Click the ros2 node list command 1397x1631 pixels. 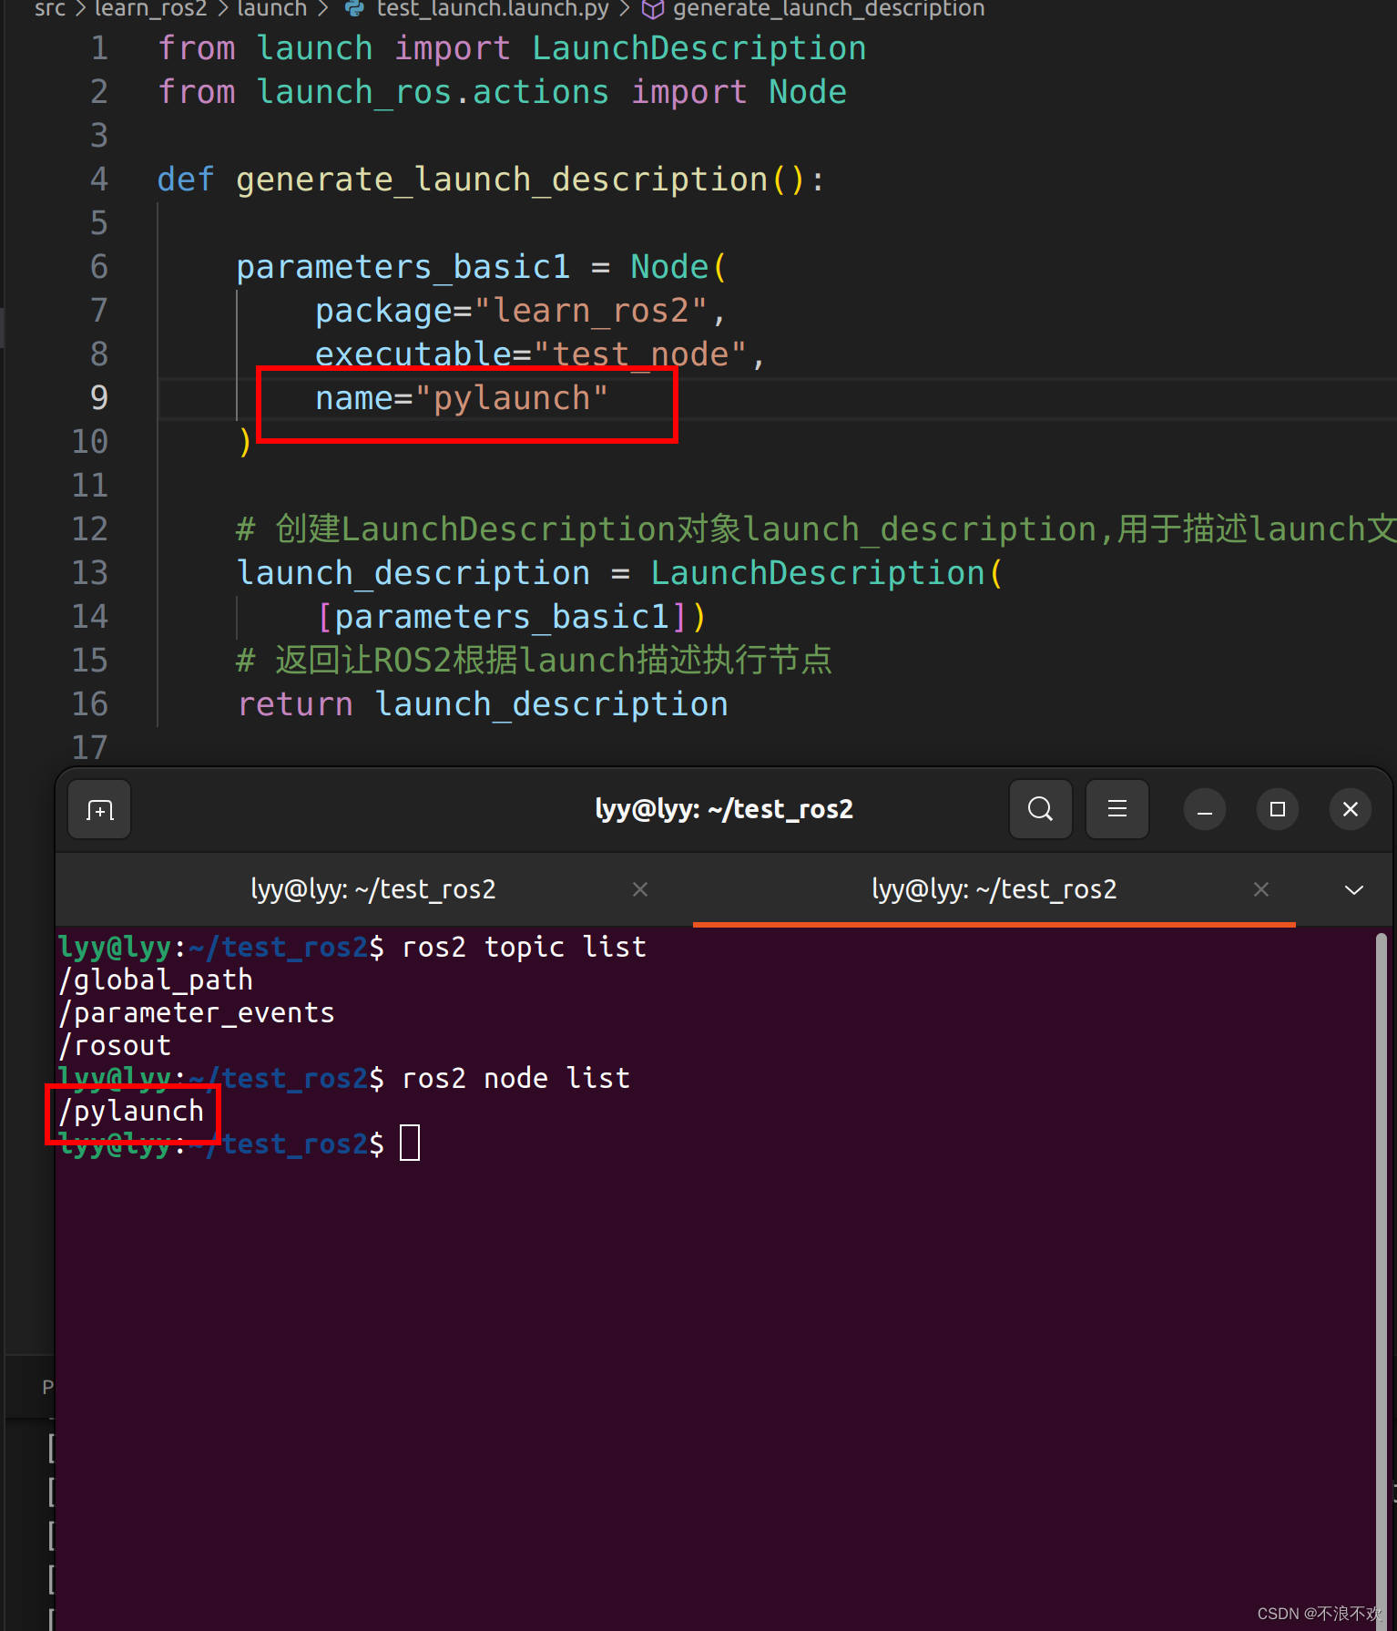pyautogui.click(x=515, y=1079)
